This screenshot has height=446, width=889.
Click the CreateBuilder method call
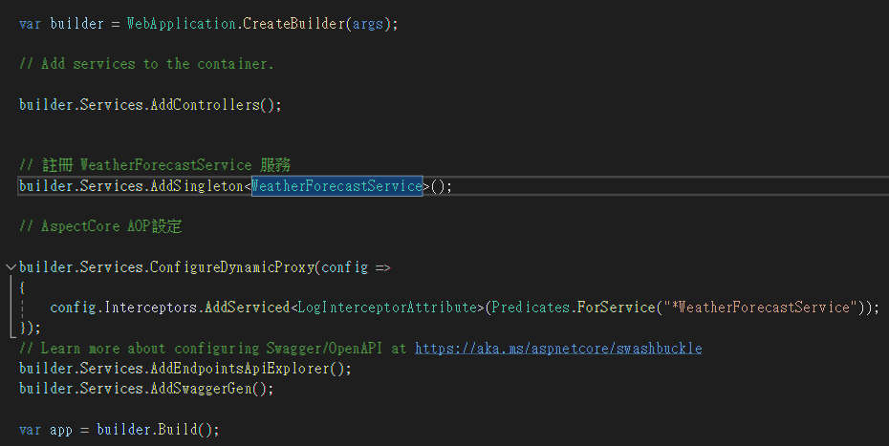pos(293,24)
